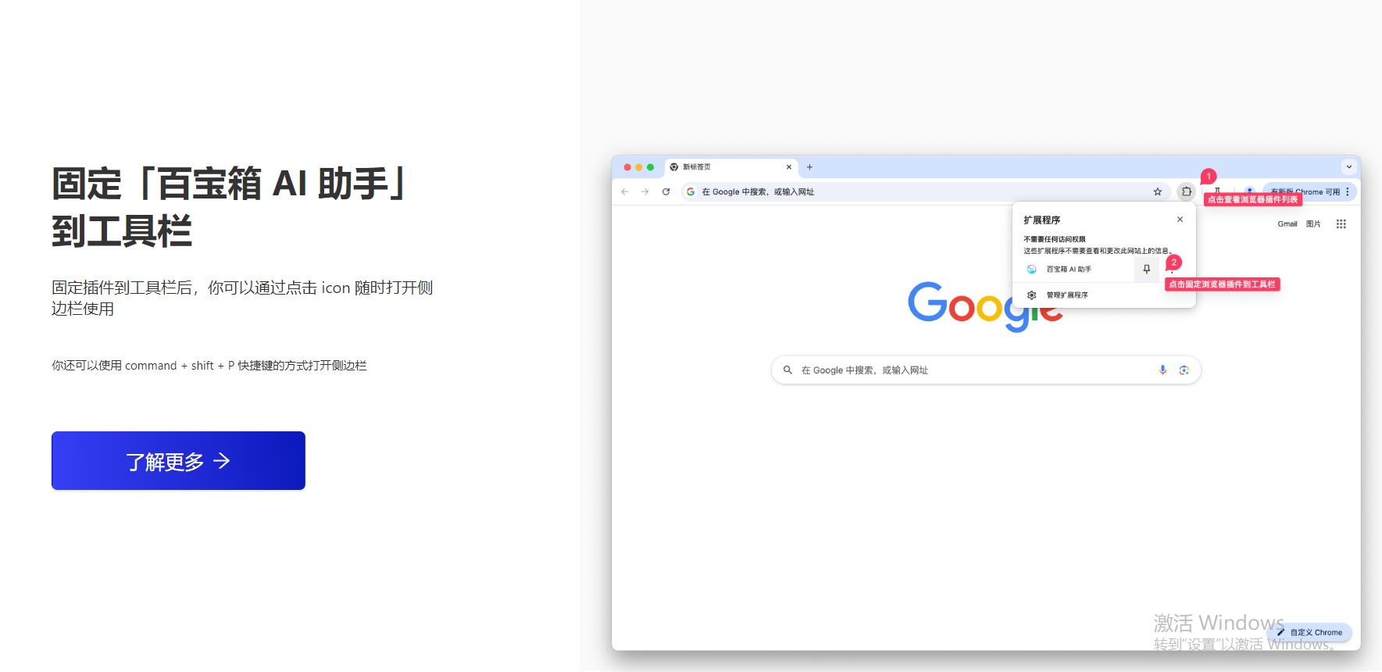
Task: Reload the page with refresh icon
Action: [666, 191]
